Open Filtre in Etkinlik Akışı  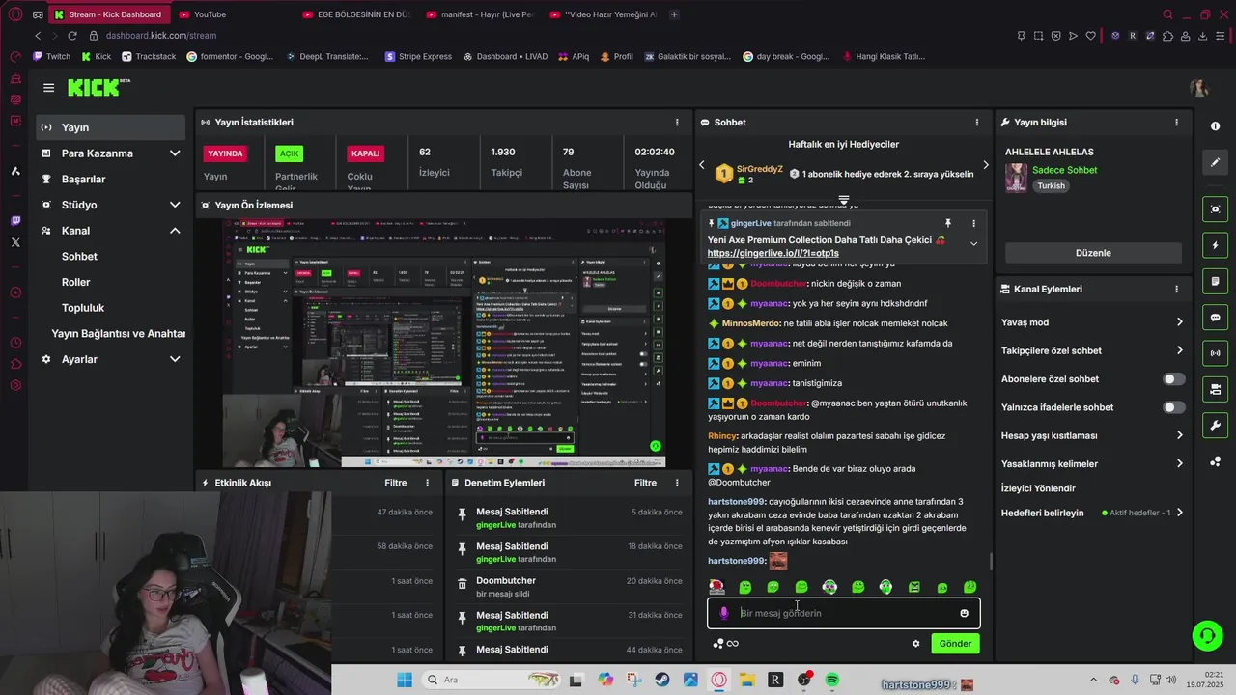[x=396, y=483]
